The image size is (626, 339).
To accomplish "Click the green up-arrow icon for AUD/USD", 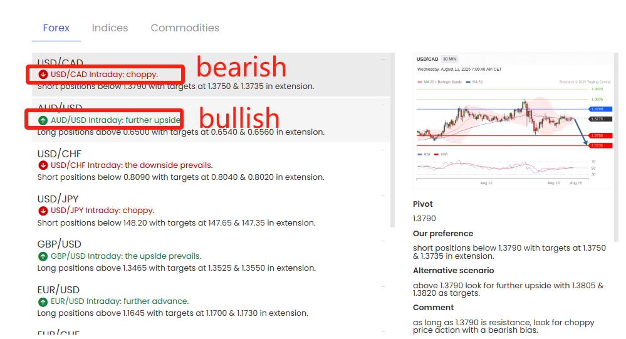I will 43,120.
